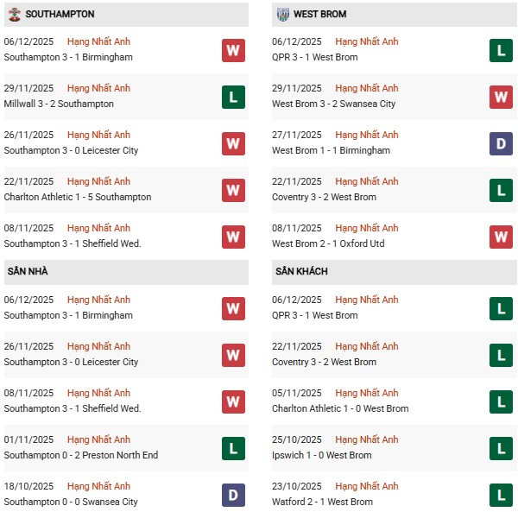Screen dimensions: 518x512
Task: Open Hạng Nhất Anh link for Watford match
Action: click(x=367, y=486)
